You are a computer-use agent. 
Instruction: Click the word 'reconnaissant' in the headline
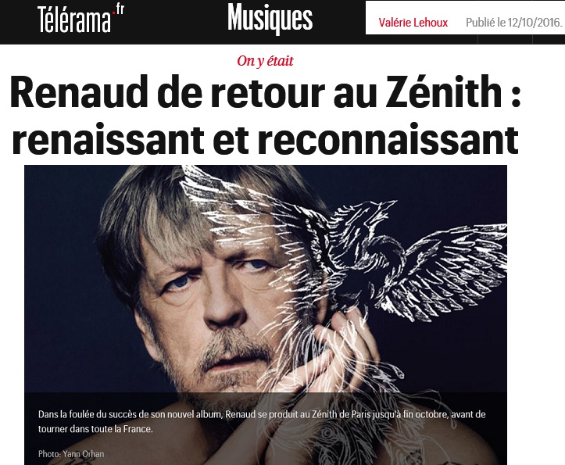click(x=388, y=139)
